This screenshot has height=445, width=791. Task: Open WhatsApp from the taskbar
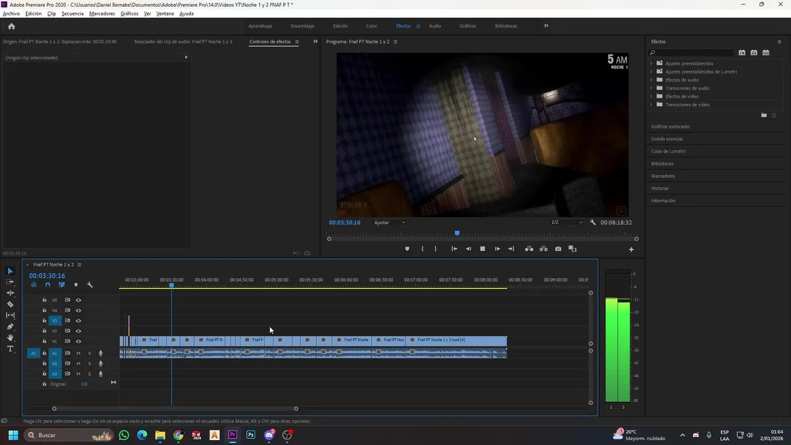click(124, 435)
